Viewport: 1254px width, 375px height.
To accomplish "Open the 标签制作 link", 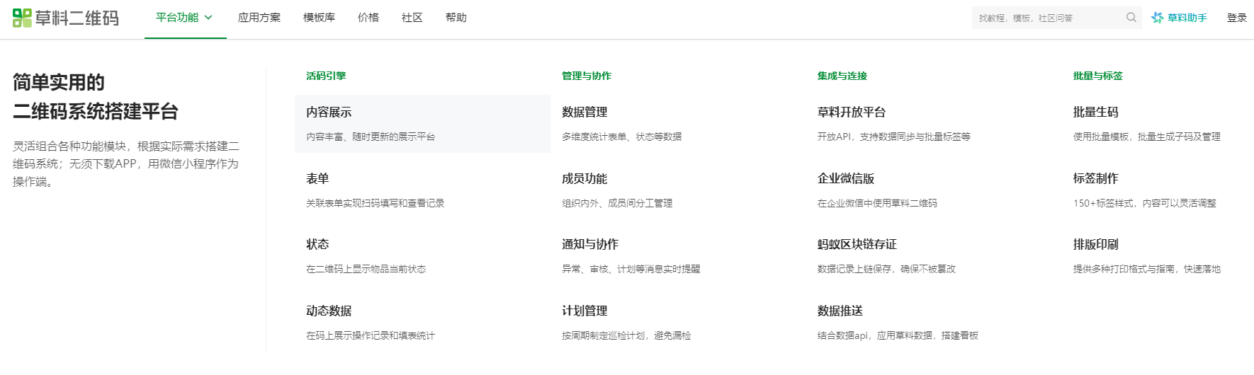I will tap(1096, 179).
